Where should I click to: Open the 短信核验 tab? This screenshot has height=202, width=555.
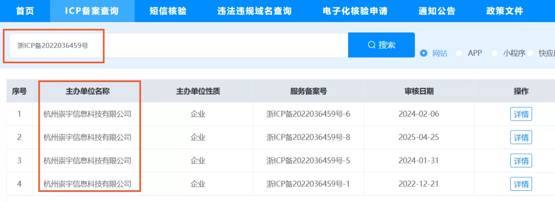coord(168,11)
